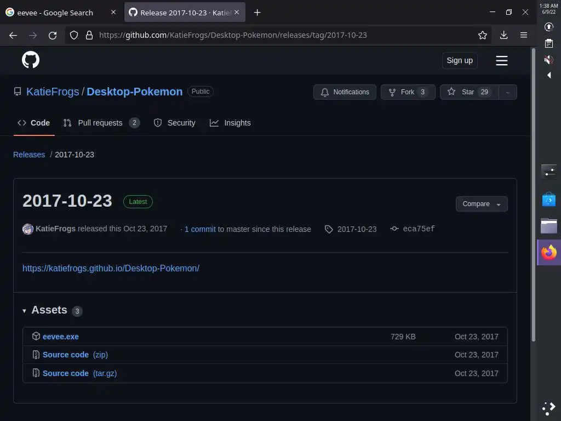Switch to the eevee Google Search tab
The height and width of the screenshot is (421, 561).
(55, 13)
